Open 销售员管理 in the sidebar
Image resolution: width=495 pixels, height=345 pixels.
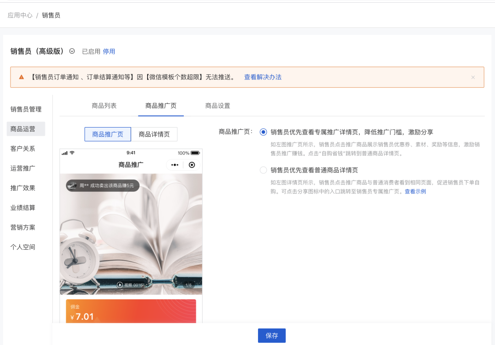[x=26, y=109]
